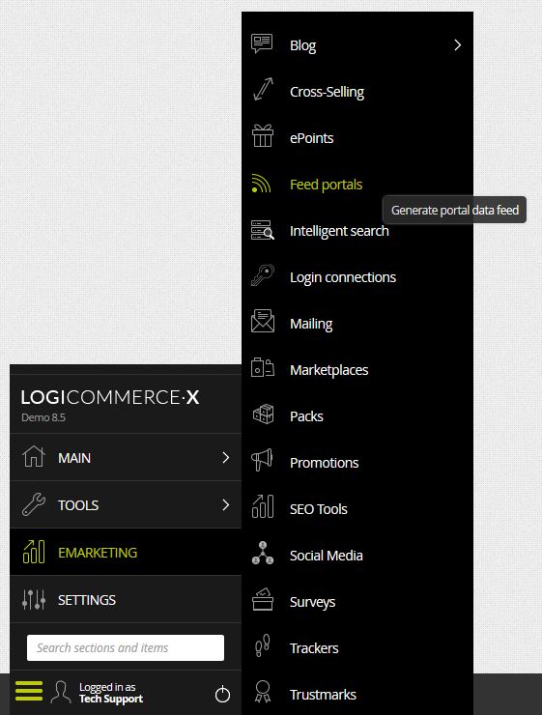542x715 pixels.
Task: Open the SETTINGS menu section
Action: pyautogui.click(x=126, y=600)
